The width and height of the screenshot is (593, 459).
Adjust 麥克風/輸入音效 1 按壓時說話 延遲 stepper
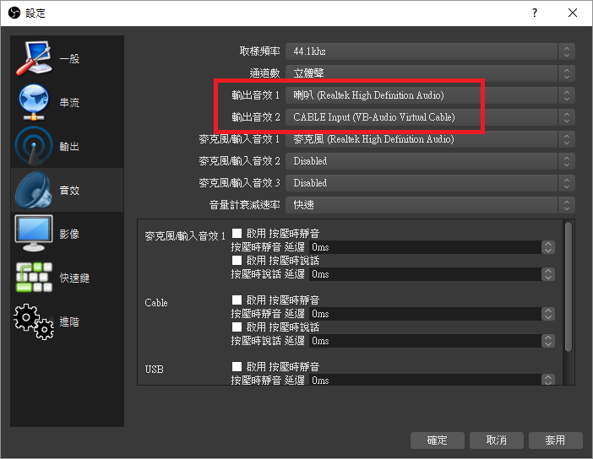tap(548, 274)
